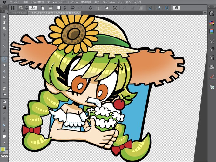This screenshot has width=216, height=162.
Task: Click the four-square grid command bar icon
Action: click(12, 8)
